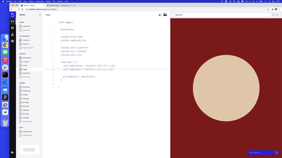
Task: Toggle the editor layout panel icon
Action: pos(165,15)
